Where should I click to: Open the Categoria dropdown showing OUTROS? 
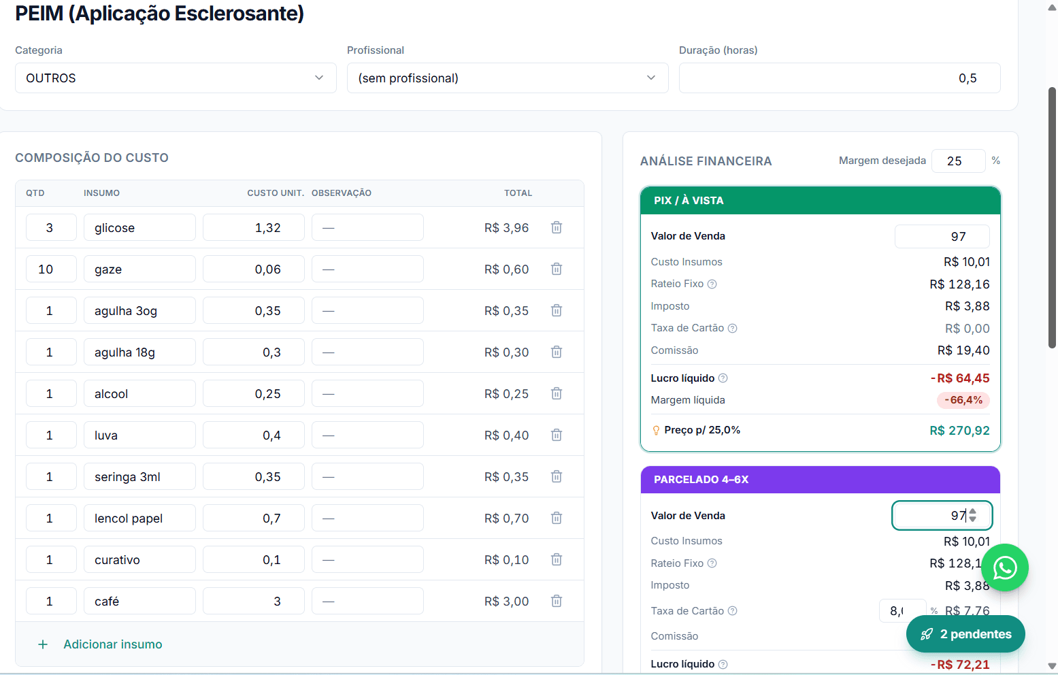point(176,78)
